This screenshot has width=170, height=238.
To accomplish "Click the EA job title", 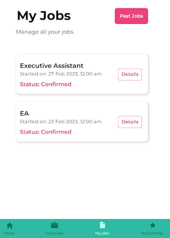I will (x=24, y=113).
